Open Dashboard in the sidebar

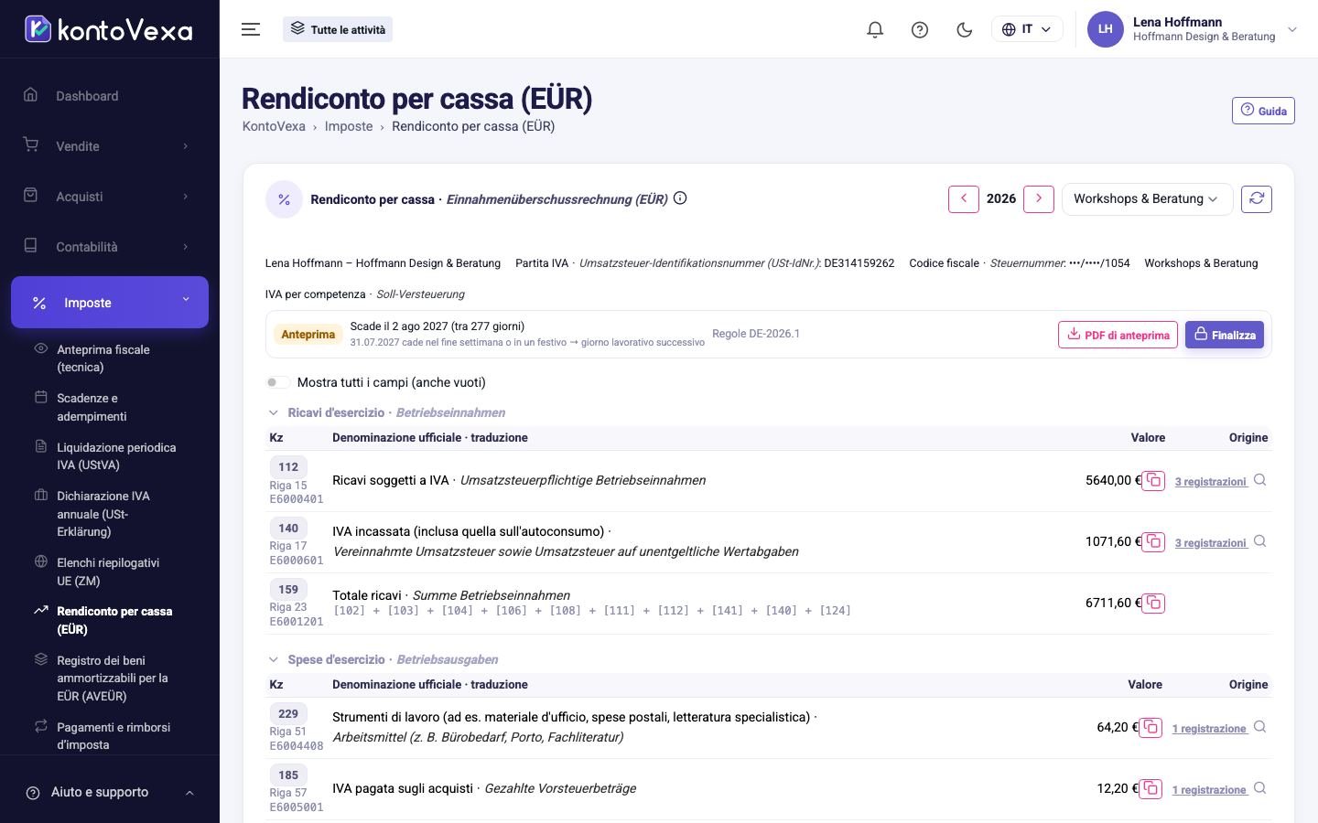tap(110, 96)
